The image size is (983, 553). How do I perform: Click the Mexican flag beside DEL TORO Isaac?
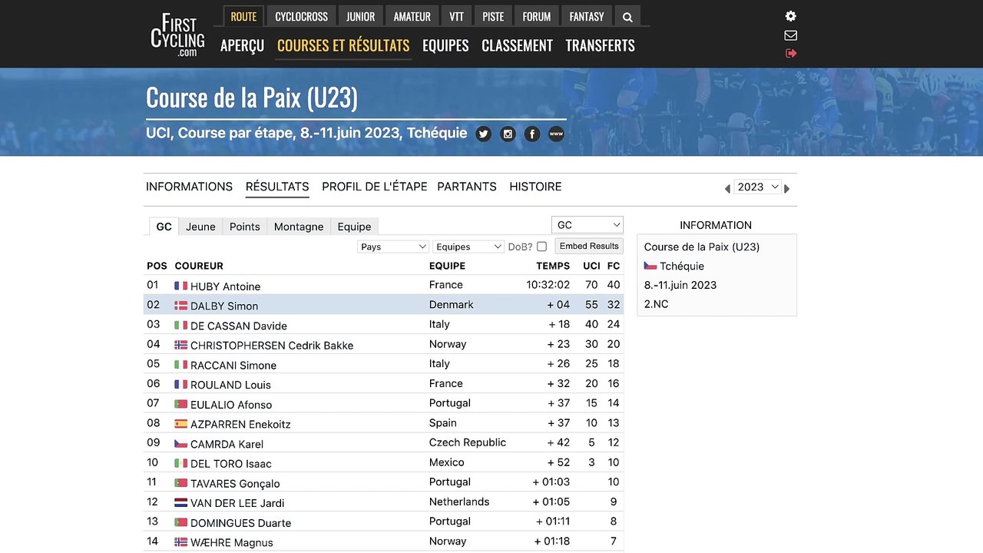[180, 463]
